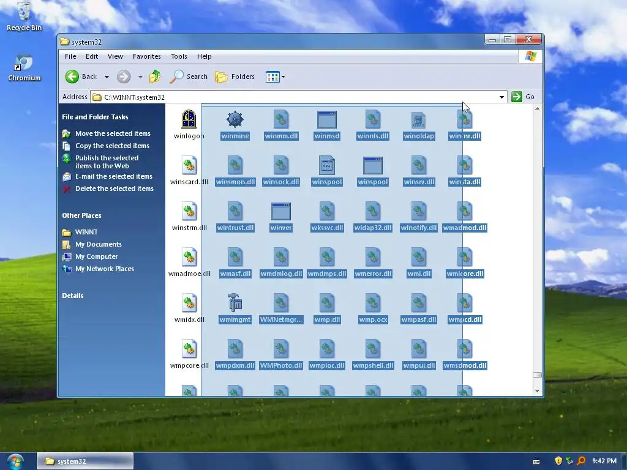Select the wmp.ocx file icon
The image size is (627, 470).
(x=373, y=303)
